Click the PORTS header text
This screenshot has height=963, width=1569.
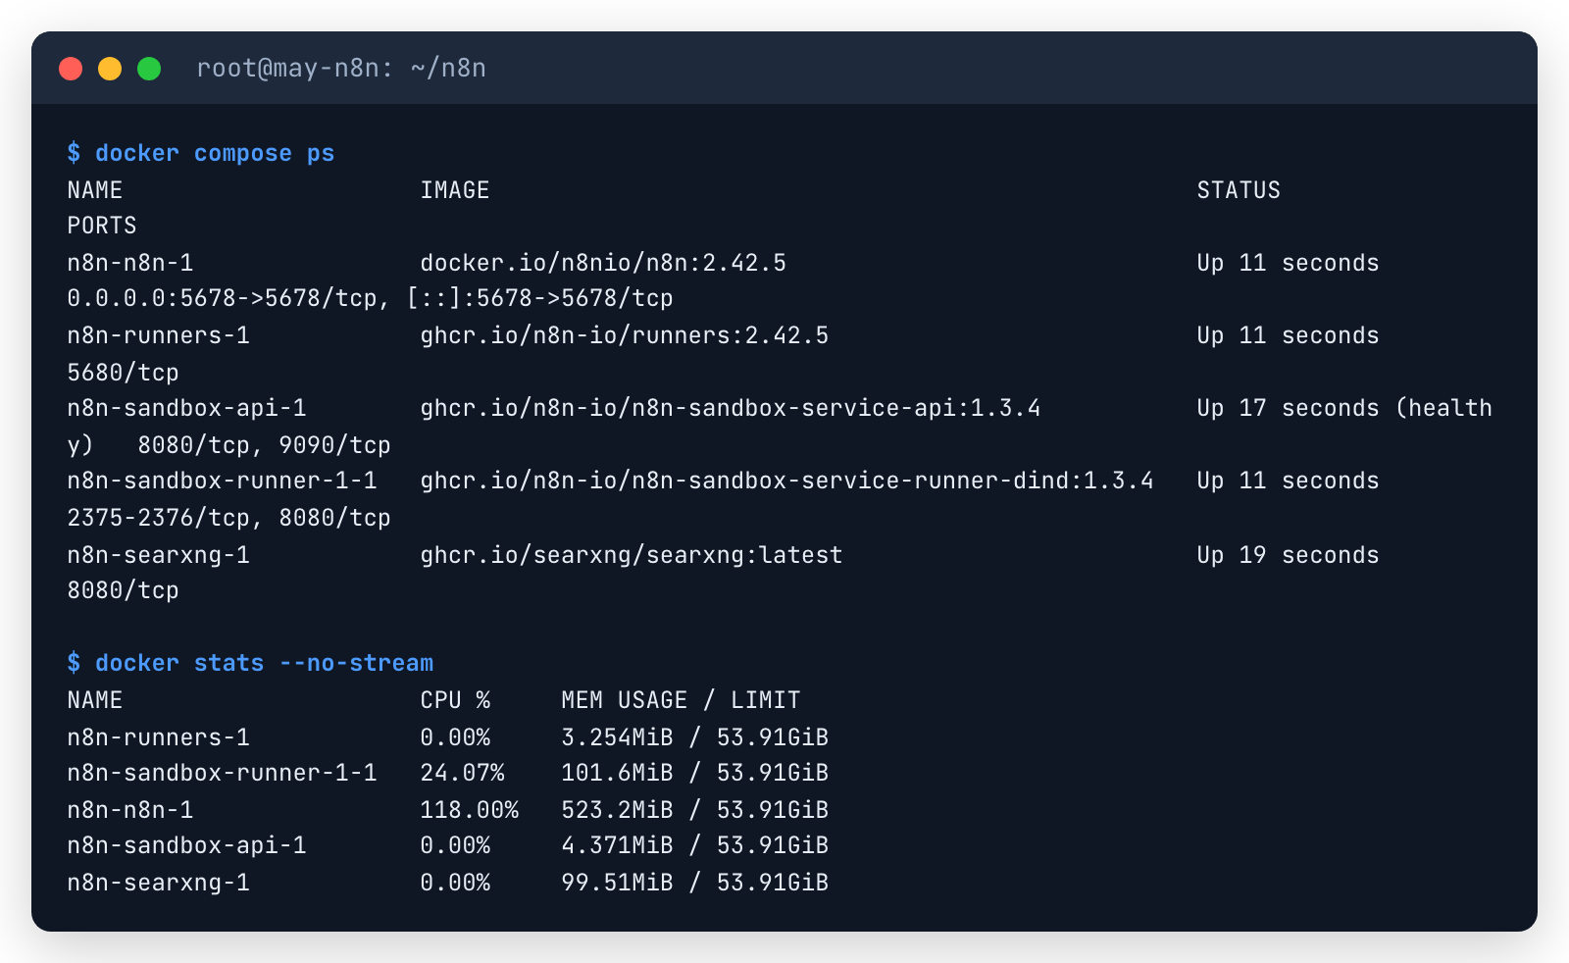(x=102, y=226)
